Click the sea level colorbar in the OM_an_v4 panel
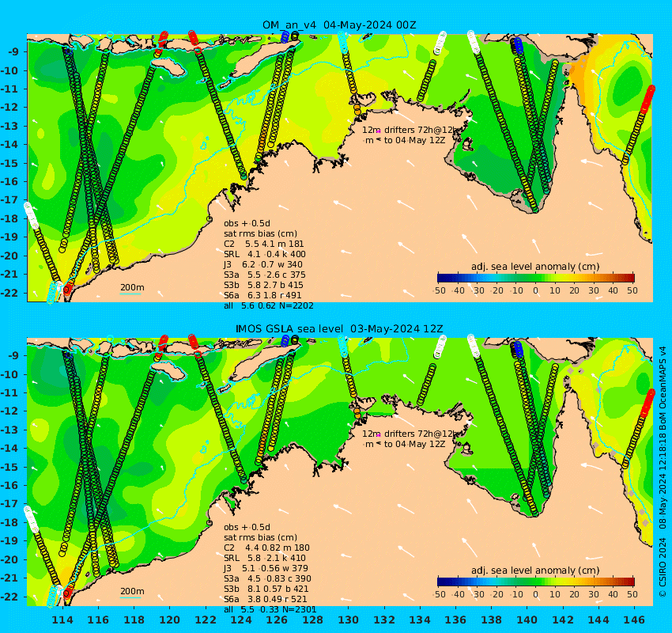Viewport: 672px width, 633px height. [x=536, y=278]
